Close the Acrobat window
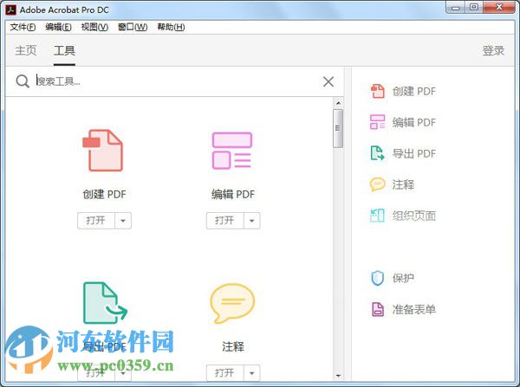The width and height of the screenshot is (520, 387). coord(499,7)
